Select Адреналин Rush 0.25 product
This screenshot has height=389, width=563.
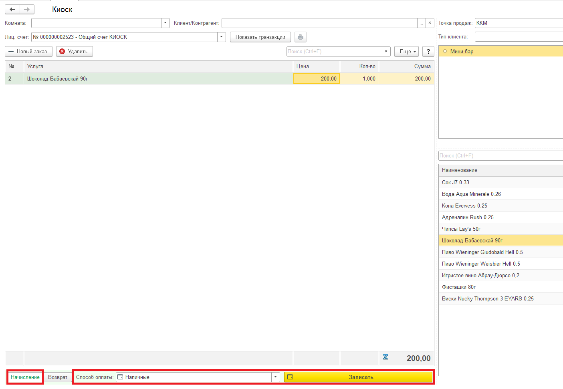[x=501, y=217]
